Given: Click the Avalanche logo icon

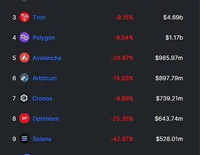Looking at the screenshot, I should coord(24,57).
